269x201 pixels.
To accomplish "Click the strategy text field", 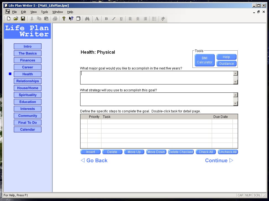I will coord(157,99).
